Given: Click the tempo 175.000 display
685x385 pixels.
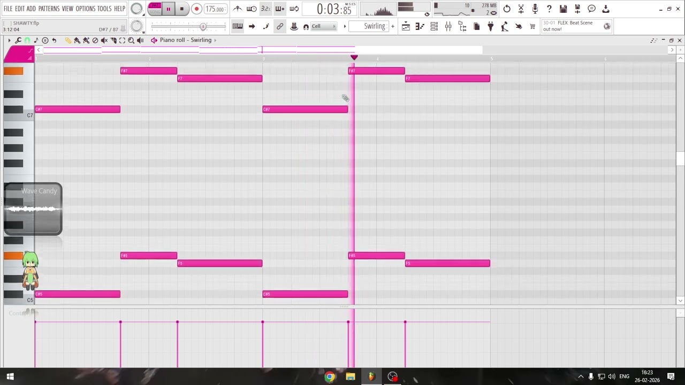Looking at the screenshot, I should pos(215,9).
